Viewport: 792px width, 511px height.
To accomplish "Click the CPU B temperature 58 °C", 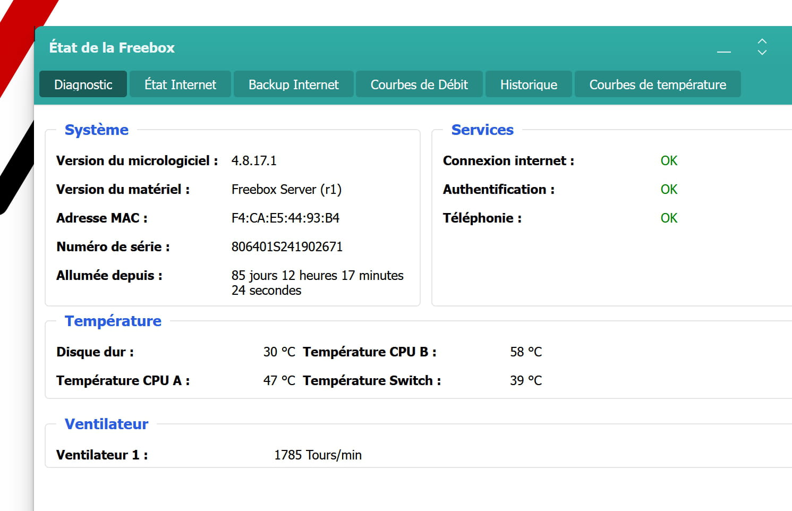I will pyautogui.click(x=526, y=352).
